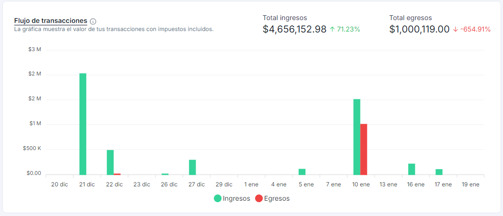This screenshot has width=503, height=216.
Task: Click the green Ingresos bar for 10 ene
Action: 357,137
